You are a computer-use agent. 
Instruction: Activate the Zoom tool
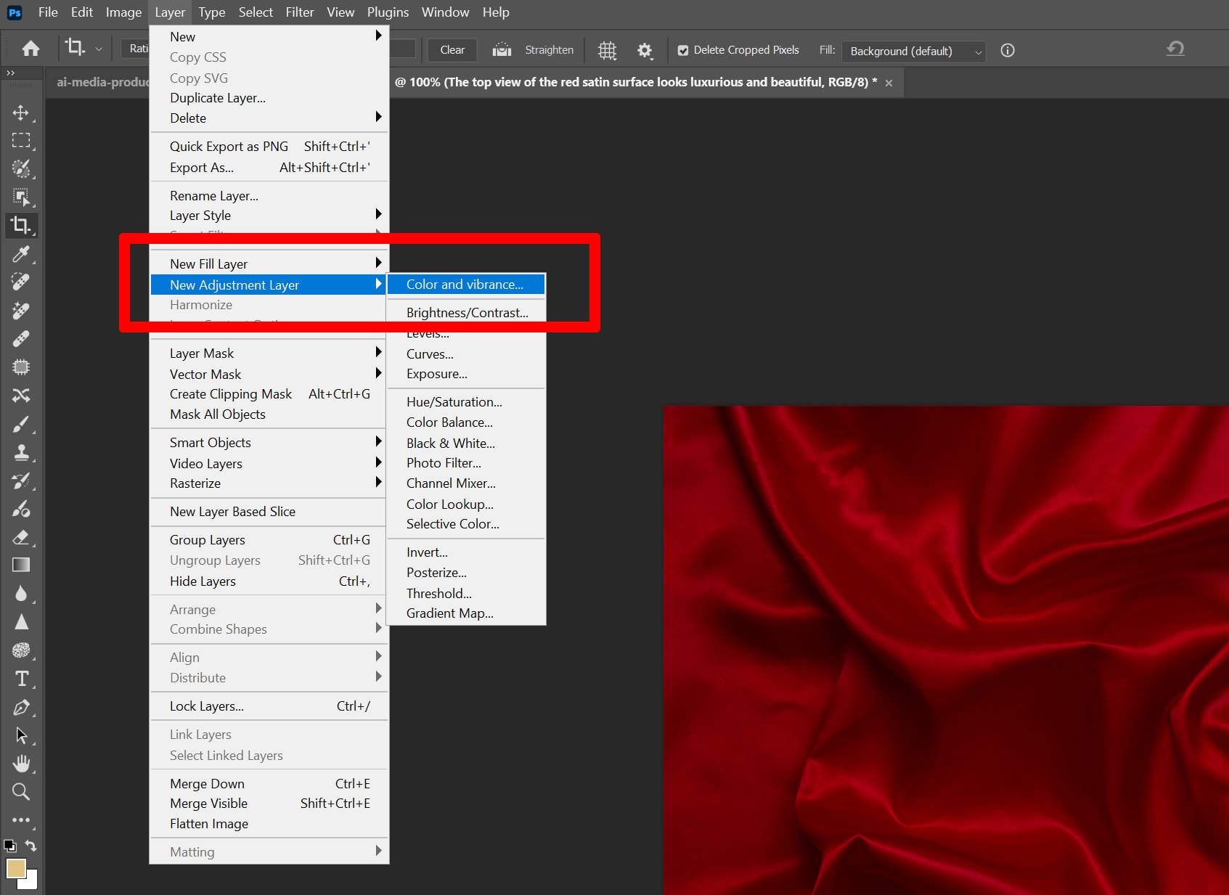point(21,792)
